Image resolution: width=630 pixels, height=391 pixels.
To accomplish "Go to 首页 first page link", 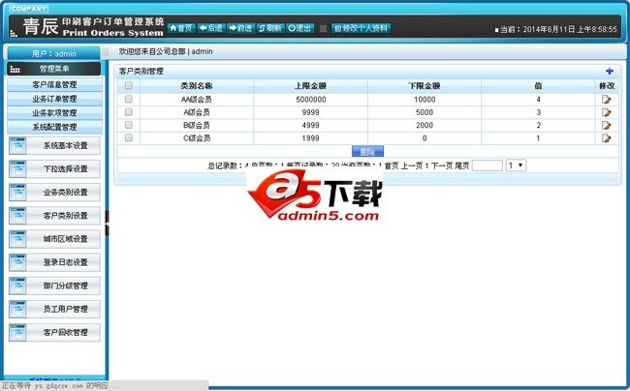I will tap(392, 165).
